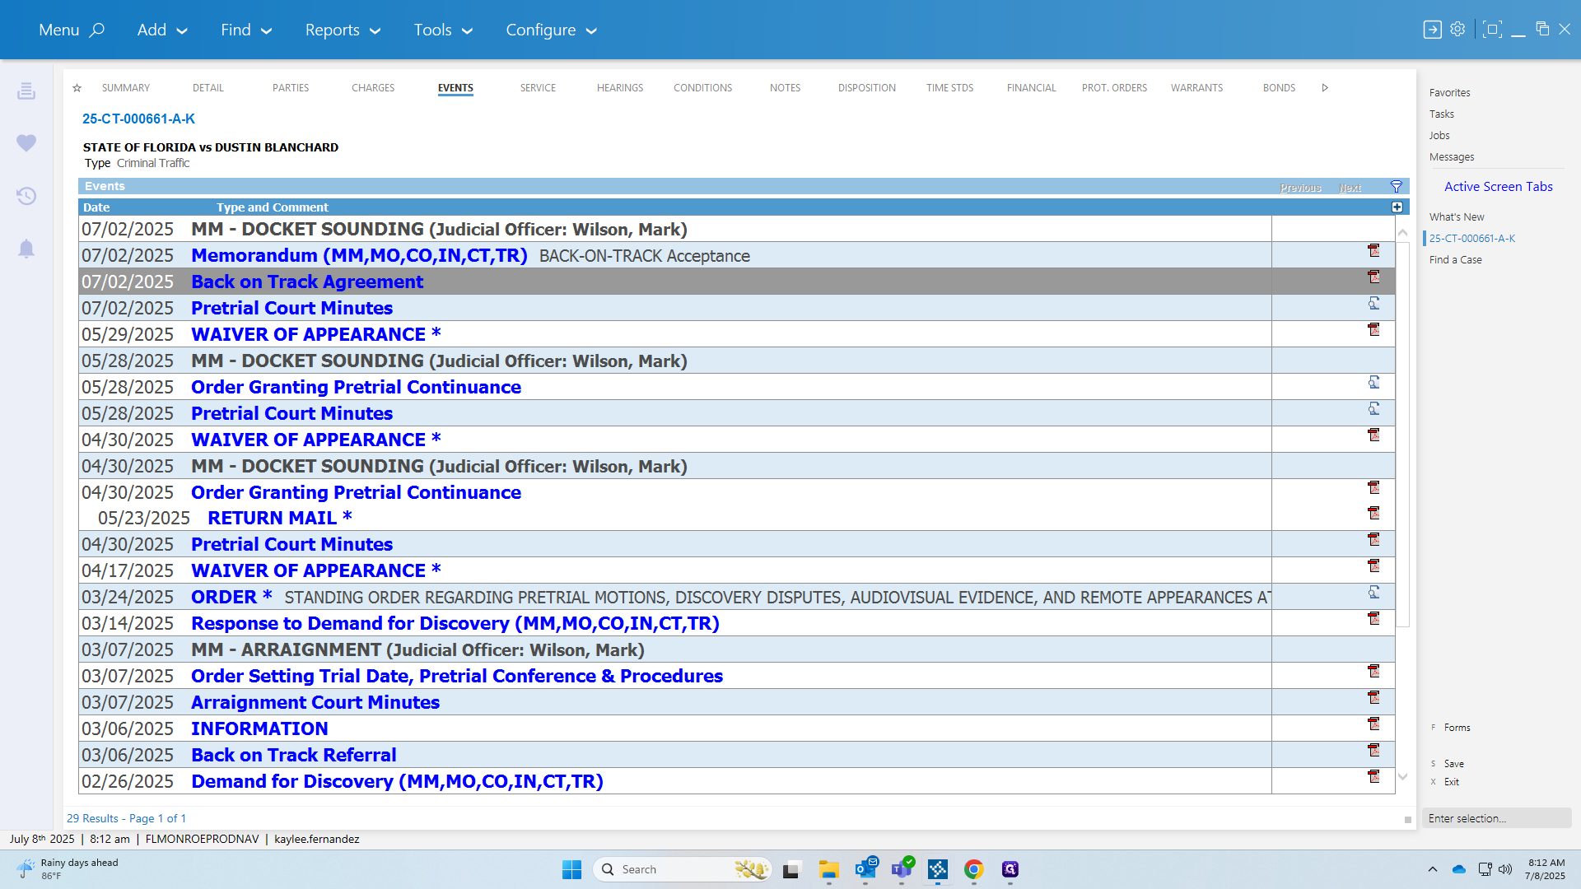Open PDF icon for 02/26/2025 Demand for Discovery

click(1373, 776)
